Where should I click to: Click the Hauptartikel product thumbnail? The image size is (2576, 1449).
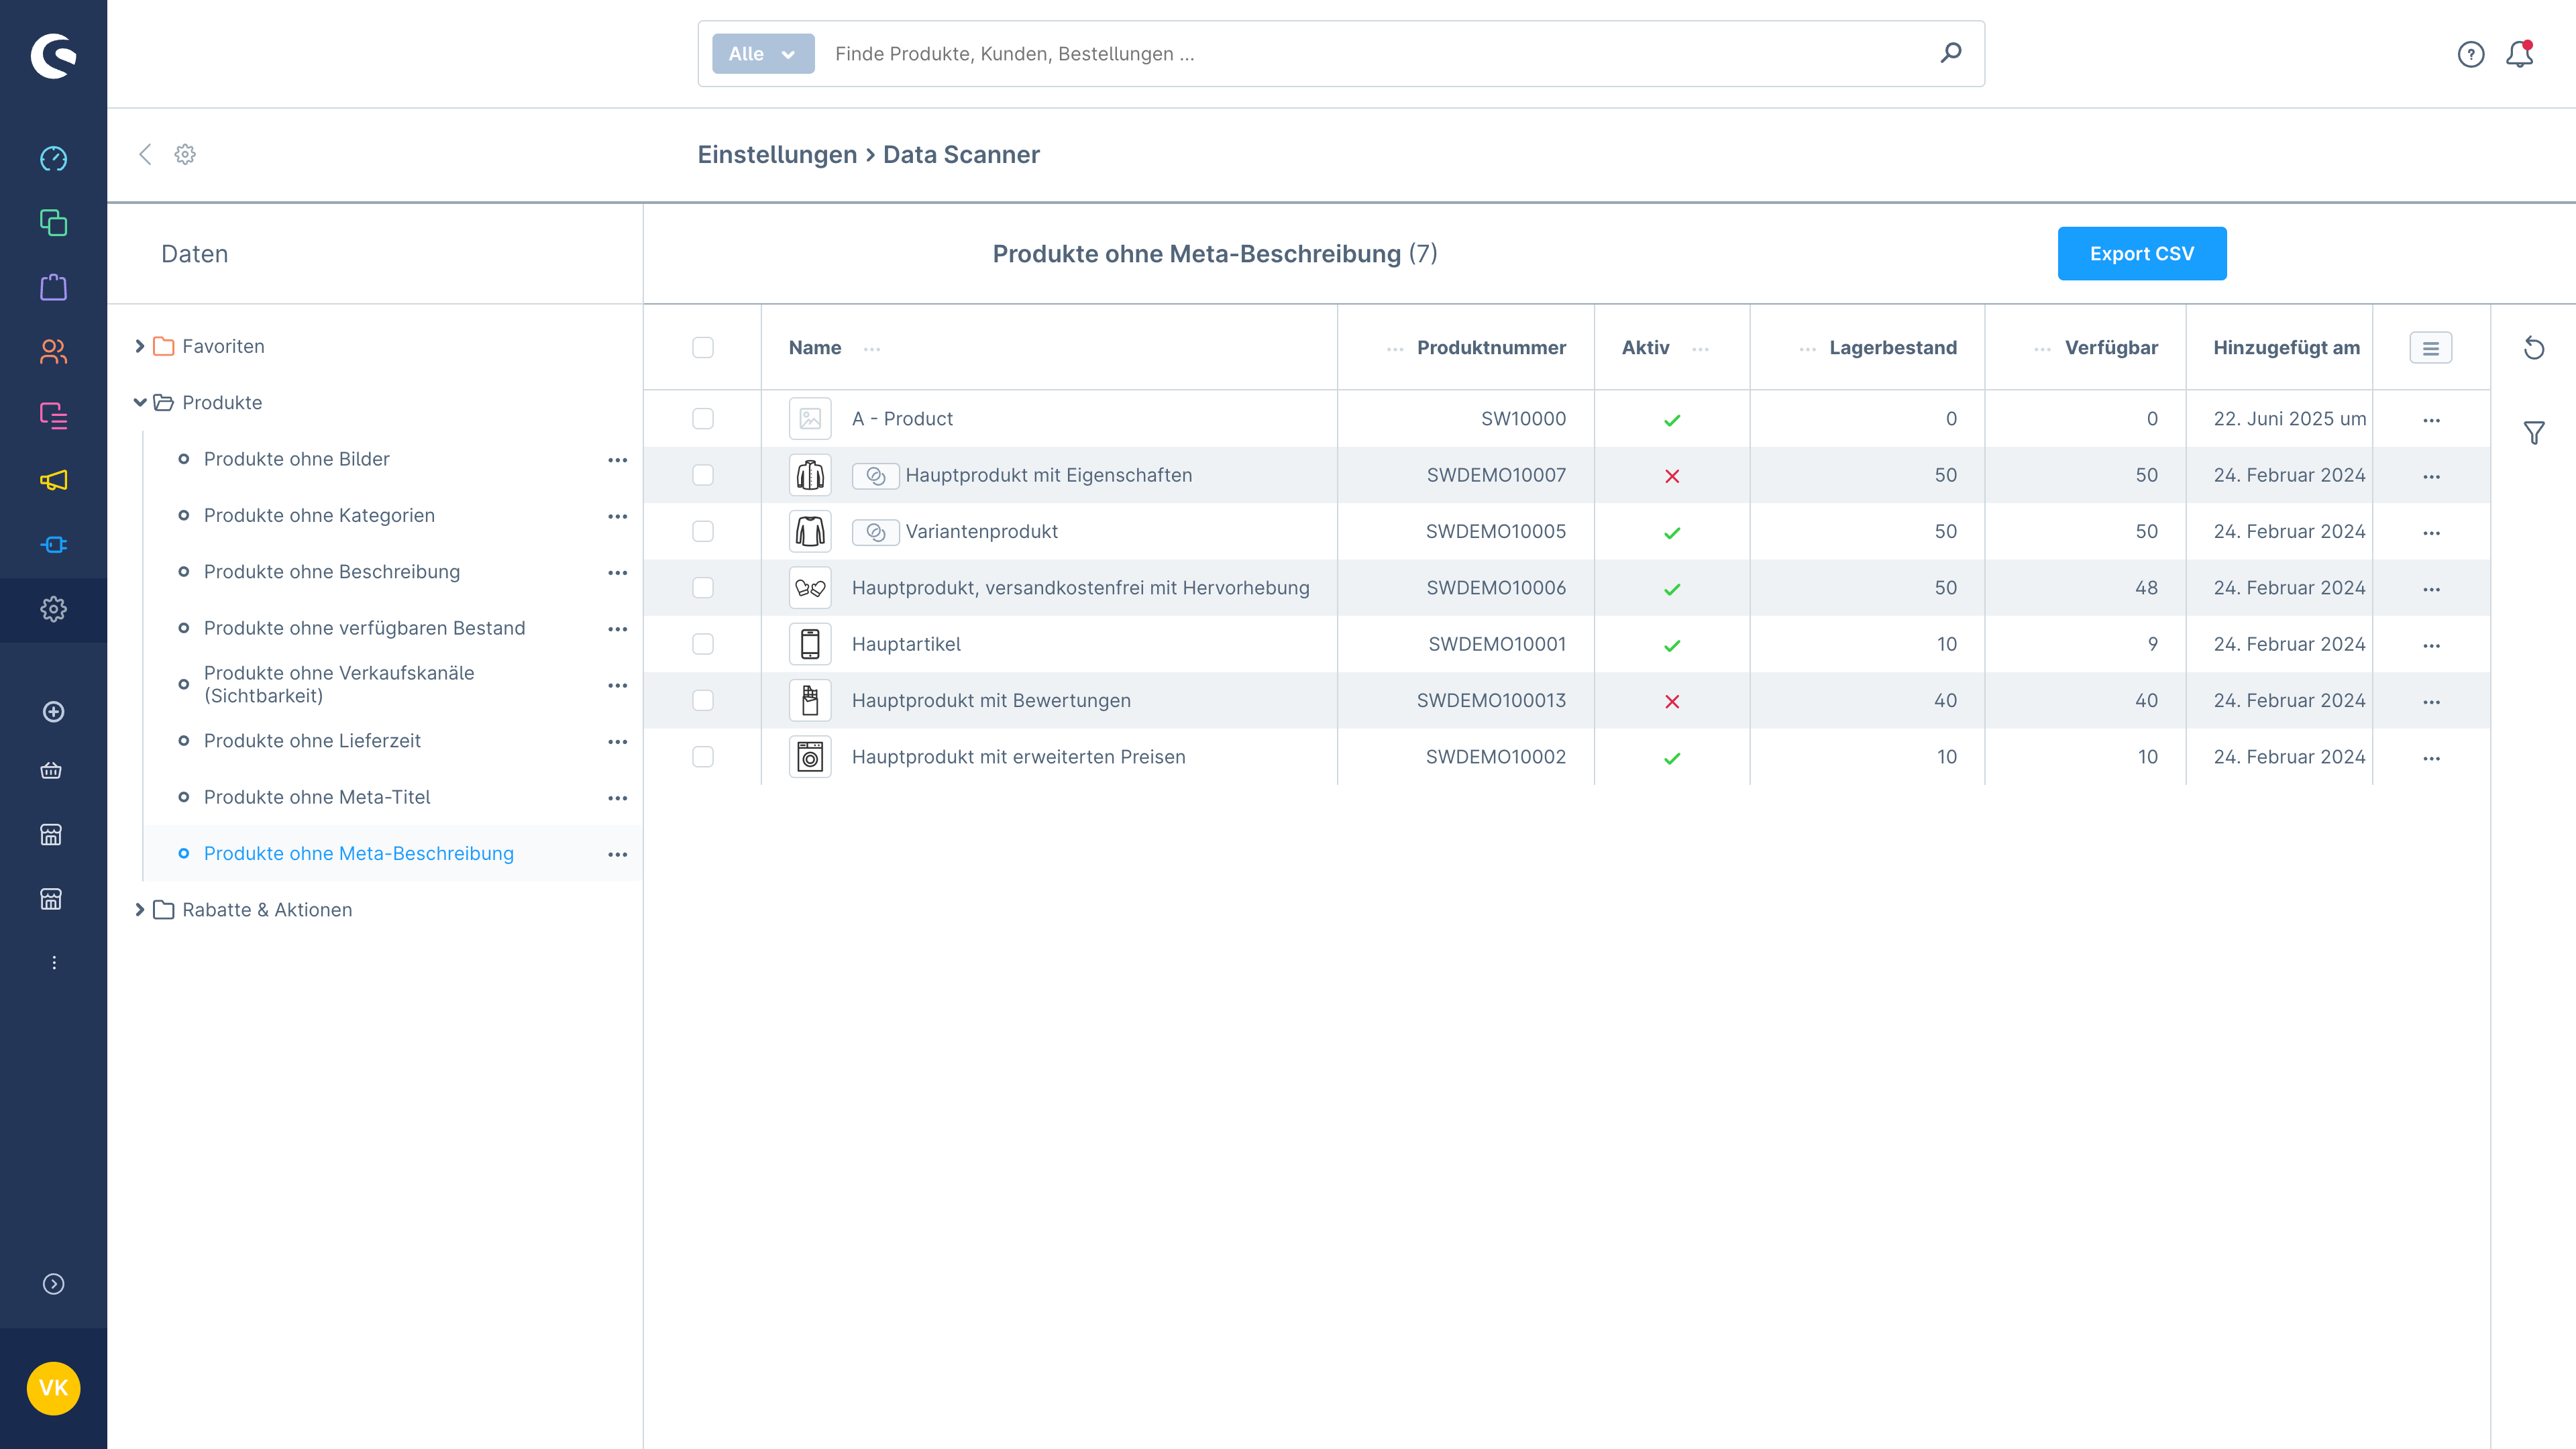click(x=810, y=644)
